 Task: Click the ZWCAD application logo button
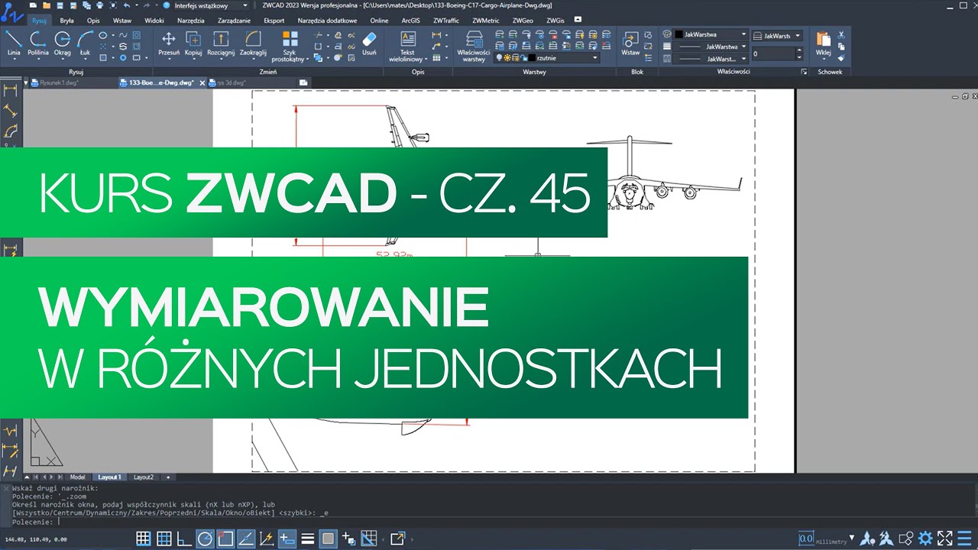point(11,11)
